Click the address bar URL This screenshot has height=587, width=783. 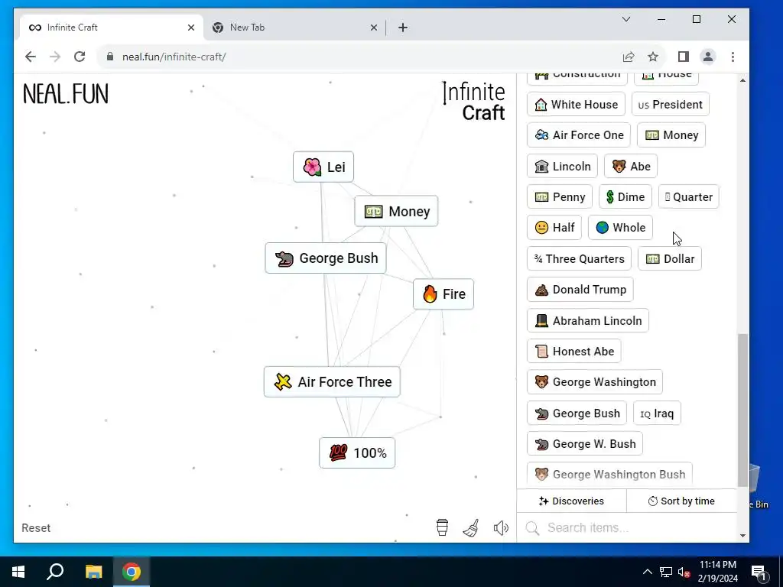(x=174, y=57)
